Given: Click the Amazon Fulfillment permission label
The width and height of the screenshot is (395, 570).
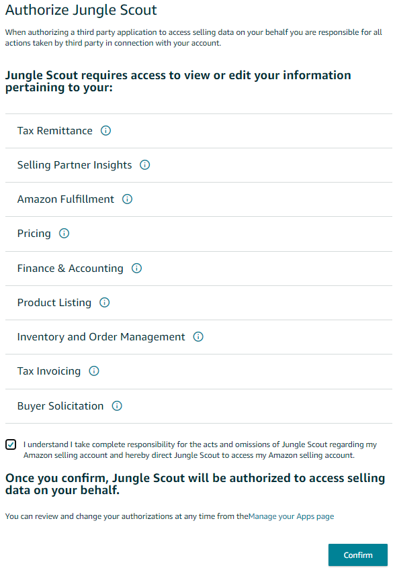Looking at the screenshot, I should (x=66, y=199).
